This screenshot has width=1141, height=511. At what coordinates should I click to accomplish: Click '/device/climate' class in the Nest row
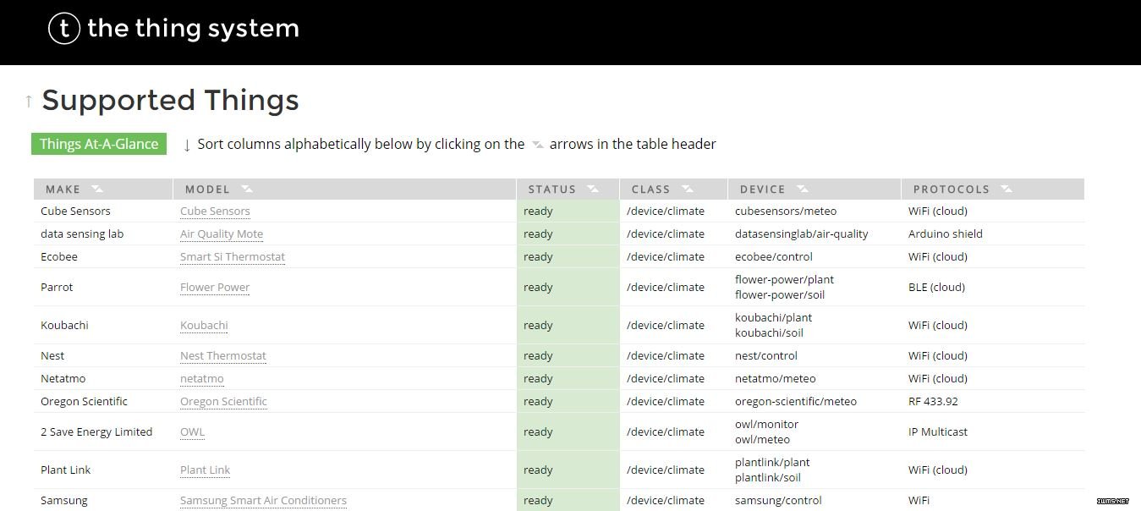[666, 356]
